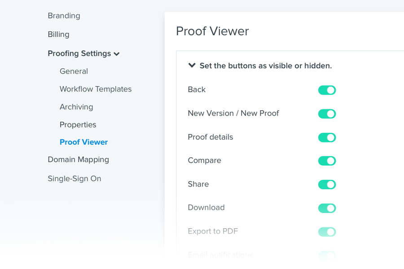Disable the Download button toggle

pyautogui.click(x=327, y=208)
